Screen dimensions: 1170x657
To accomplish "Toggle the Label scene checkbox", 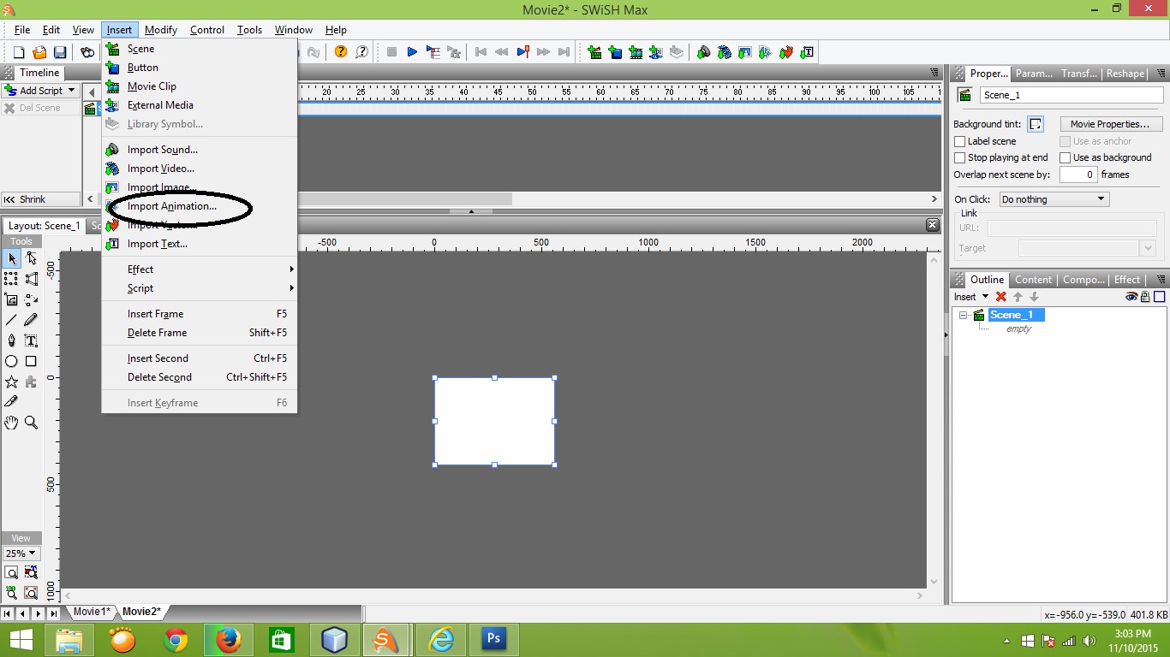I will (960, 141).
